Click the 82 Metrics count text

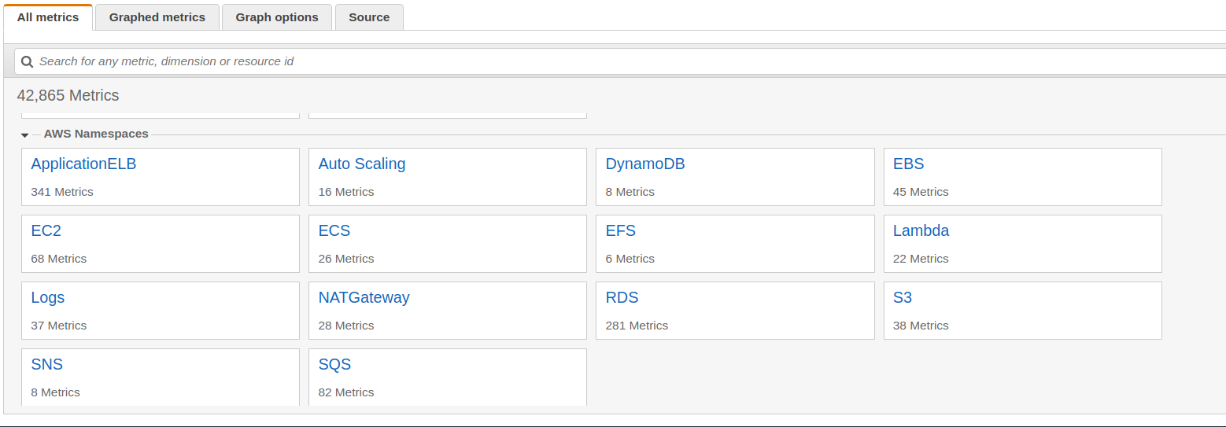tap(346, 392)
